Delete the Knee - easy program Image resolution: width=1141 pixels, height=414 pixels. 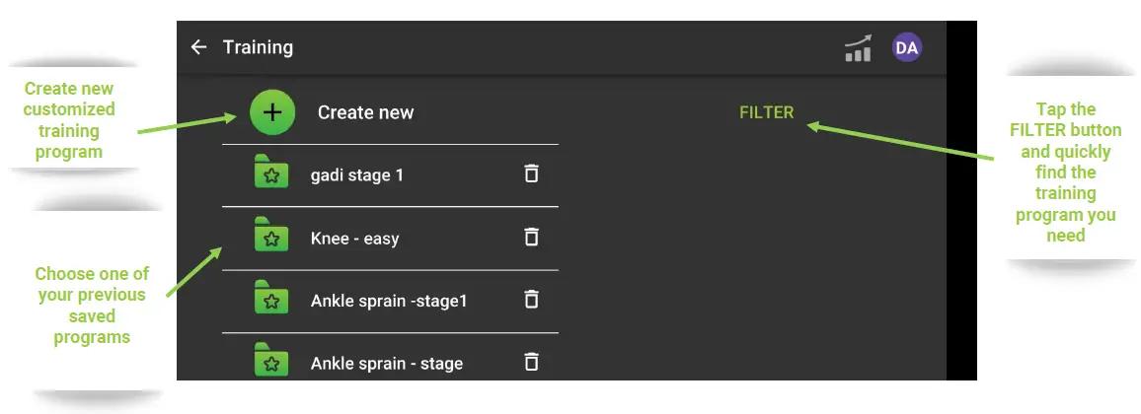[531, 238]
